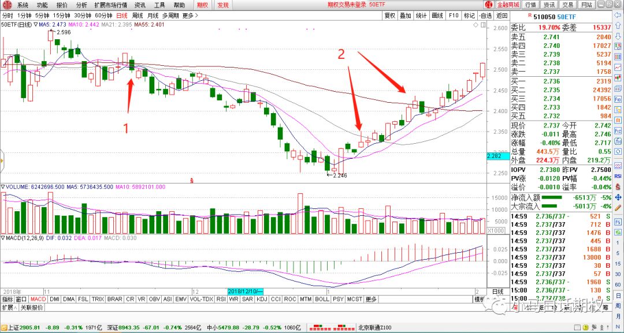
Task: Select the 5分钟 period option
Action: click(42, 16)
